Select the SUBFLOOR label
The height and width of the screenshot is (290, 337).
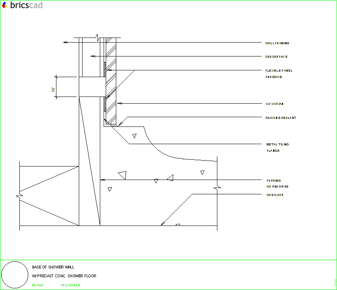[274, 194]
